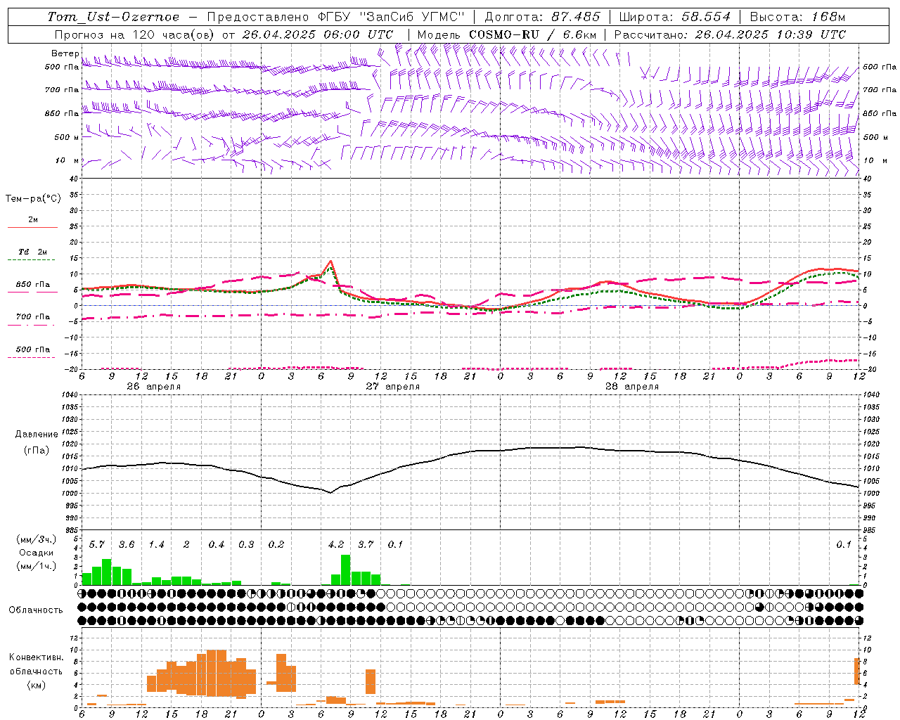This screenshot has width=900, height=720.
Task: Click the tallest green precipitation bar on 27 апреля
Action: pos(345,570)
